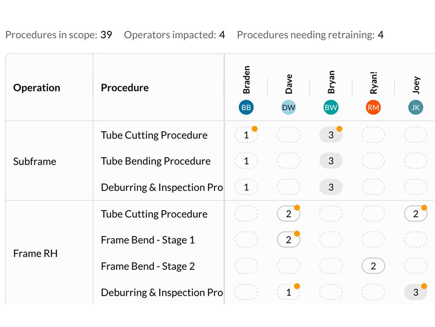Click Bryan's BW avatar

(331, 107)
